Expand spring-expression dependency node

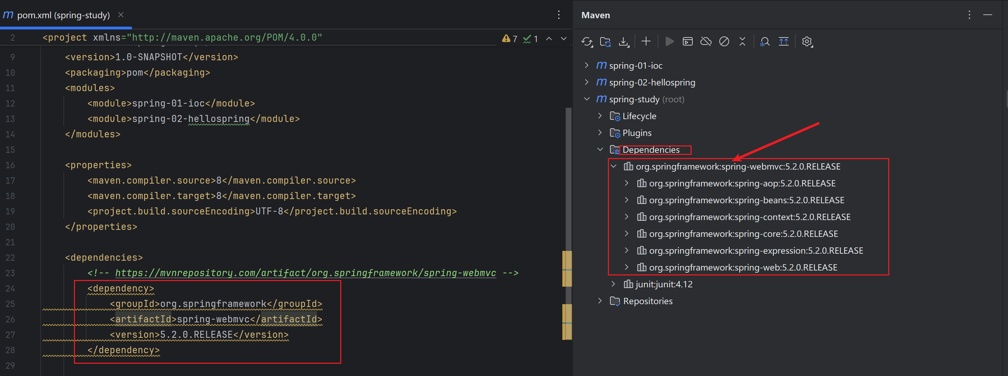tap(627, 251)
